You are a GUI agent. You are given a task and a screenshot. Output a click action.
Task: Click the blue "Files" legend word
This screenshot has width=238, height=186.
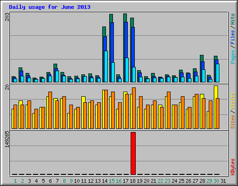click(x=232, y=37)
